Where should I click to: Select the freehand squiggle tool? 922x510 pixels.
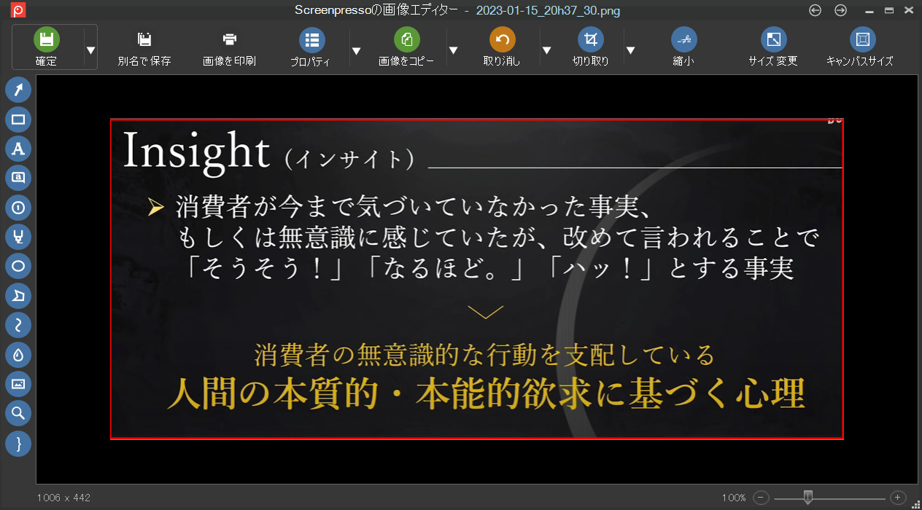pyautogui.click(x=18, y=325)
